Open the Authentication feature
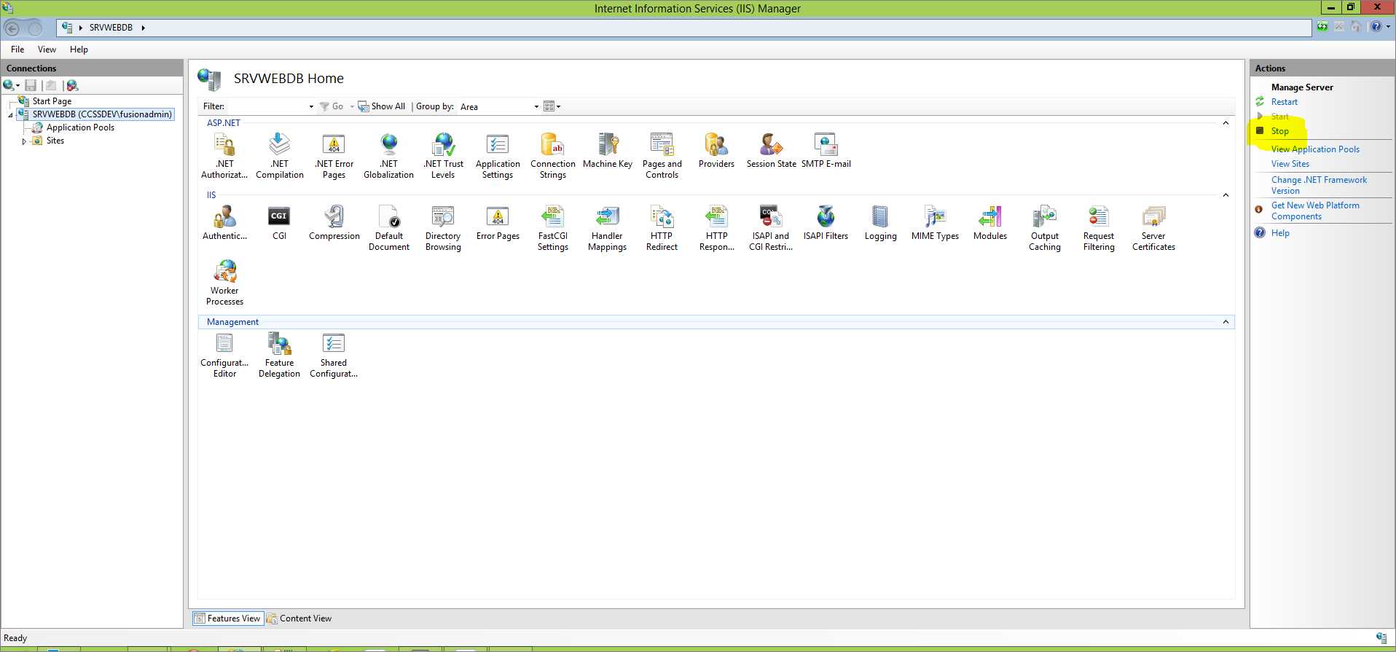The height and width of the screenshot is (652, 1396). click(x=224, y=223)
